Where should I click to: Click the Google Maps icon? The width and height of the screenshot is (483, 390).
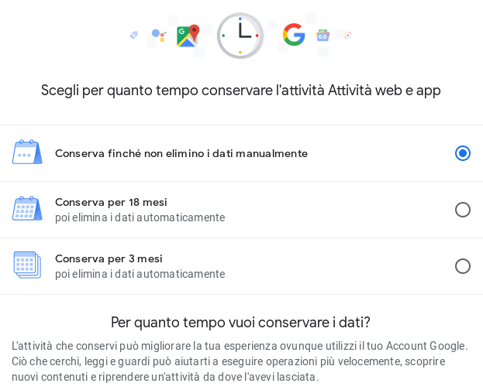pyautogui.click(x=188, y=36)
